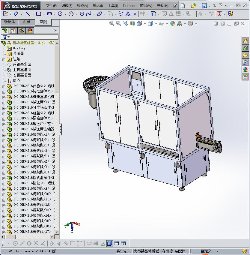
Task: Expand more manager tabs chevron
Action: coord(56,30)
